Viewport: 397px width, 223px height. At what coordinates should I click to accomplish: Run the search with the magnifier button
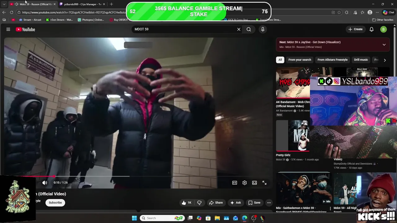[249, 29]
